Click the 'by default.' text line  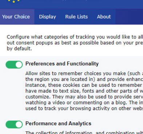tap(19, 49)
